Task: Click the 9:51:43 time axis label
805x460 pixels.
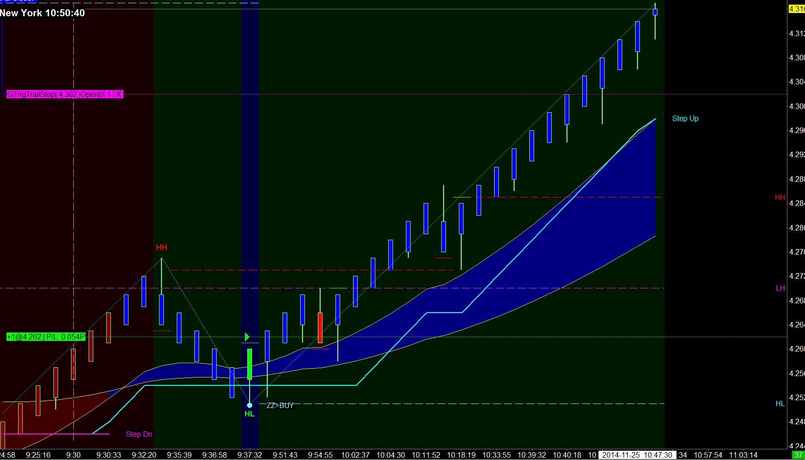Action: (x=285, y=455)
